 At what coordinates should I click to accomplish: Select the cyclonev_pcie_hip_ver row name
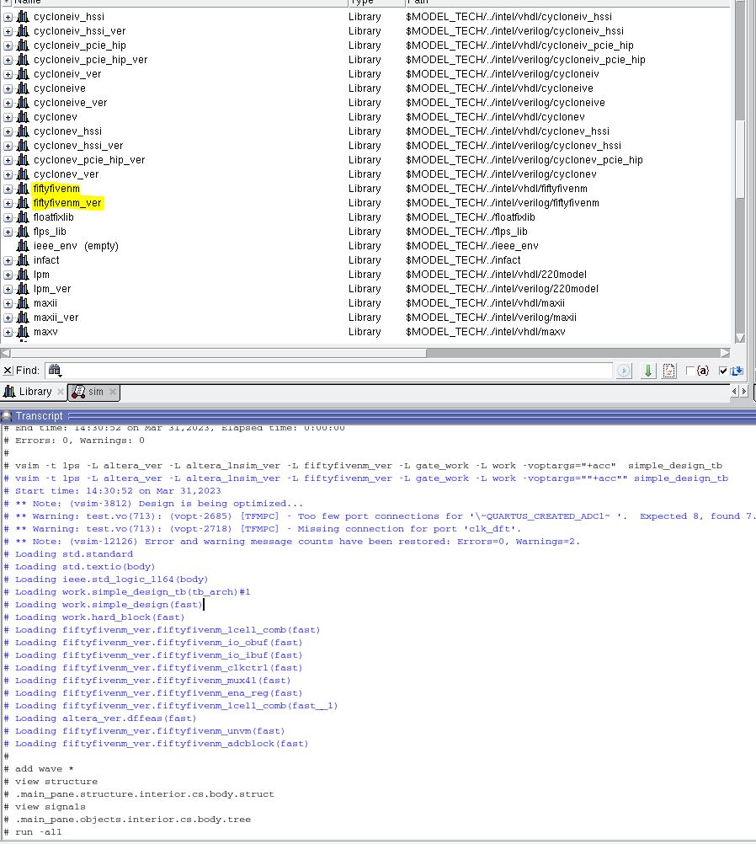click(89, 160)
